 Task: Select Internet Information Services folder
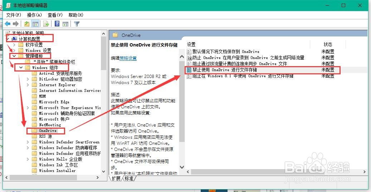pyautogui.click(x=70, y=90)
